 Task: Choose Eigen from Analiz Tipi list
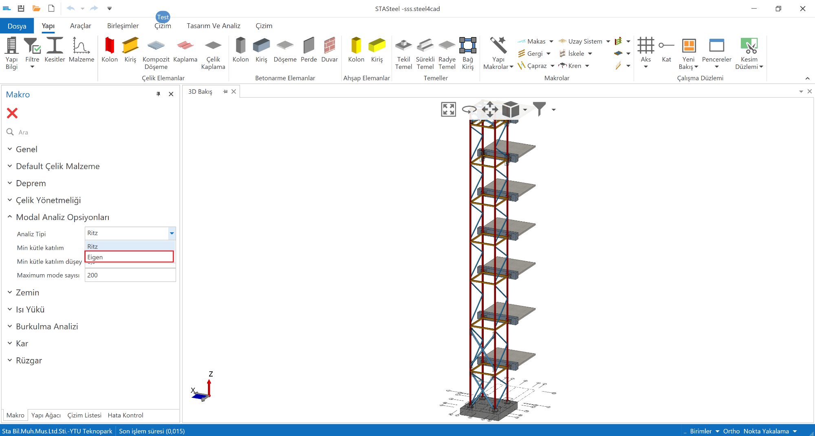[129, 257]
